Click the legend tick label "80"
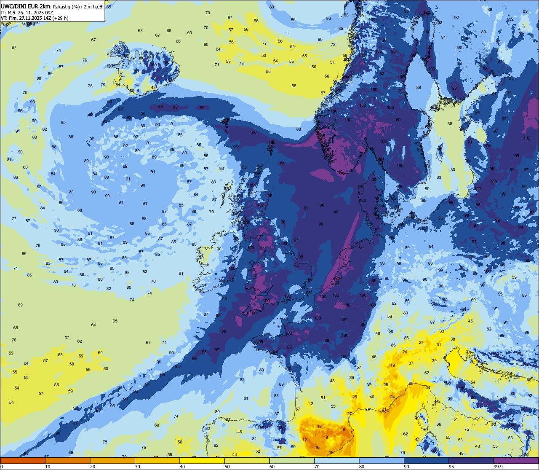Image resolution: width=539 pixels, height=470 pixels. click(362, 467)
